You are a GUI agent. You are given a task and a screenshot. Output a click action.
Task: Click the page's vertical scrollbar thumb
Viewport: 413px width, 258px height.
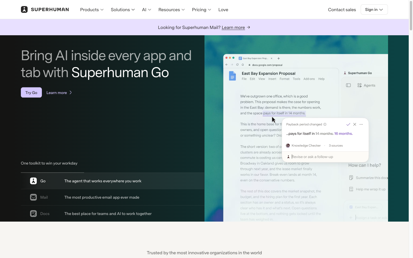(411, 16)
